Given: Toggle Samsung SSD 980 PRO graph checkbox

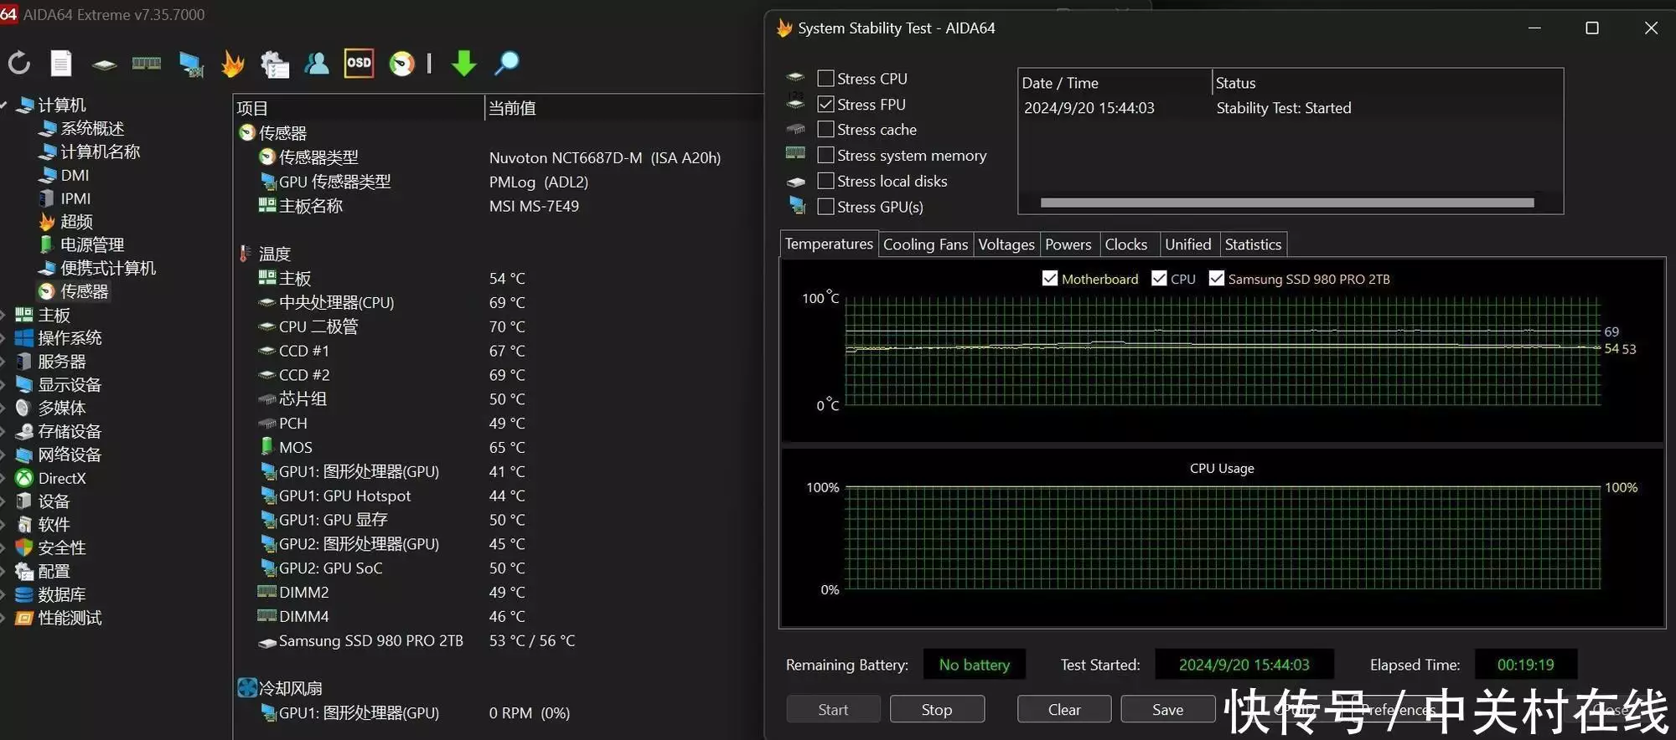Looking at the screenshot, I should (x=1217, y=278).
